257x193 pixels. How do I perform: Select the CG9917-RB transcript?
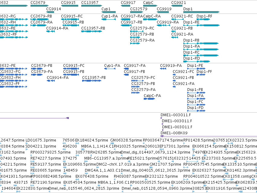(126, 25)
